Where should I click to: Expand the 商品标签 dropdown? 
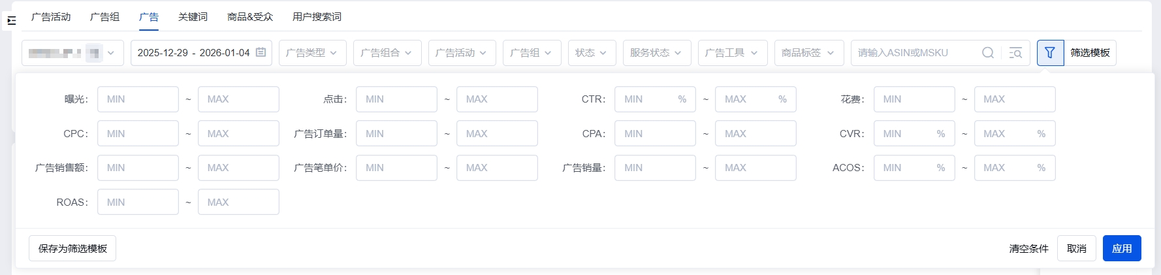pos(808,53)
